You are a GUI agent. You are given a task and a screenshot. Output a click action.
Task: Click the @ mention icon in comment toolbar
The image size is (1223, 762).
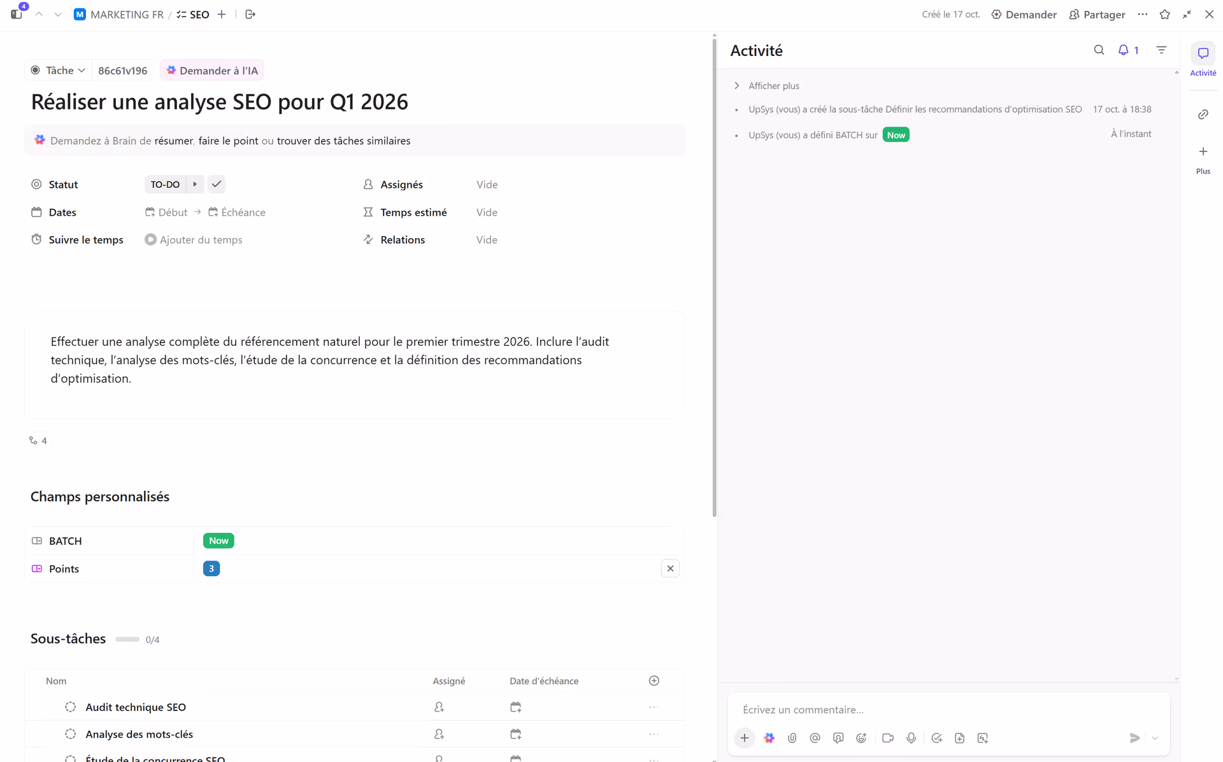tap(815, 738)
